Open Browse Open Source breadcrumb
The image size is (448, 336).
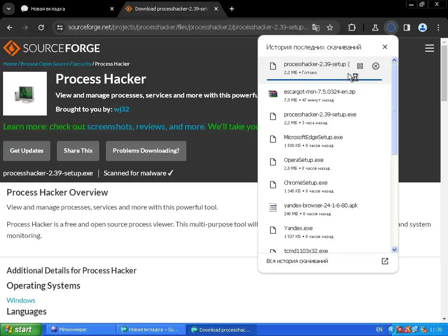coord(45,64)
